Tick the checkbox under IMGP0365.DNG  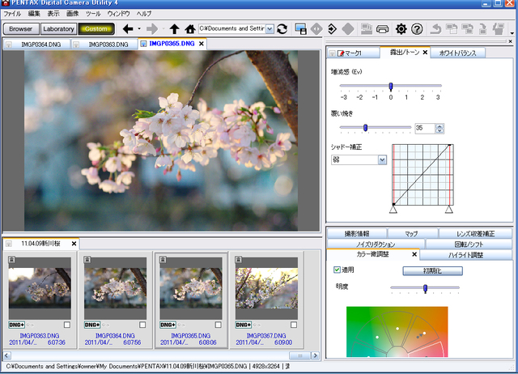pos(218,325)
